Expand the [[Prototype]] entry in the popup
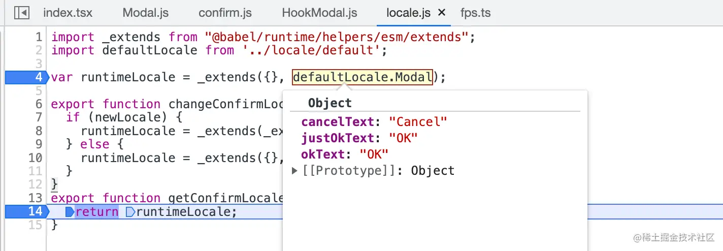Image resolution: width=723 pixels, height=251 pixels. coord(295,171)
